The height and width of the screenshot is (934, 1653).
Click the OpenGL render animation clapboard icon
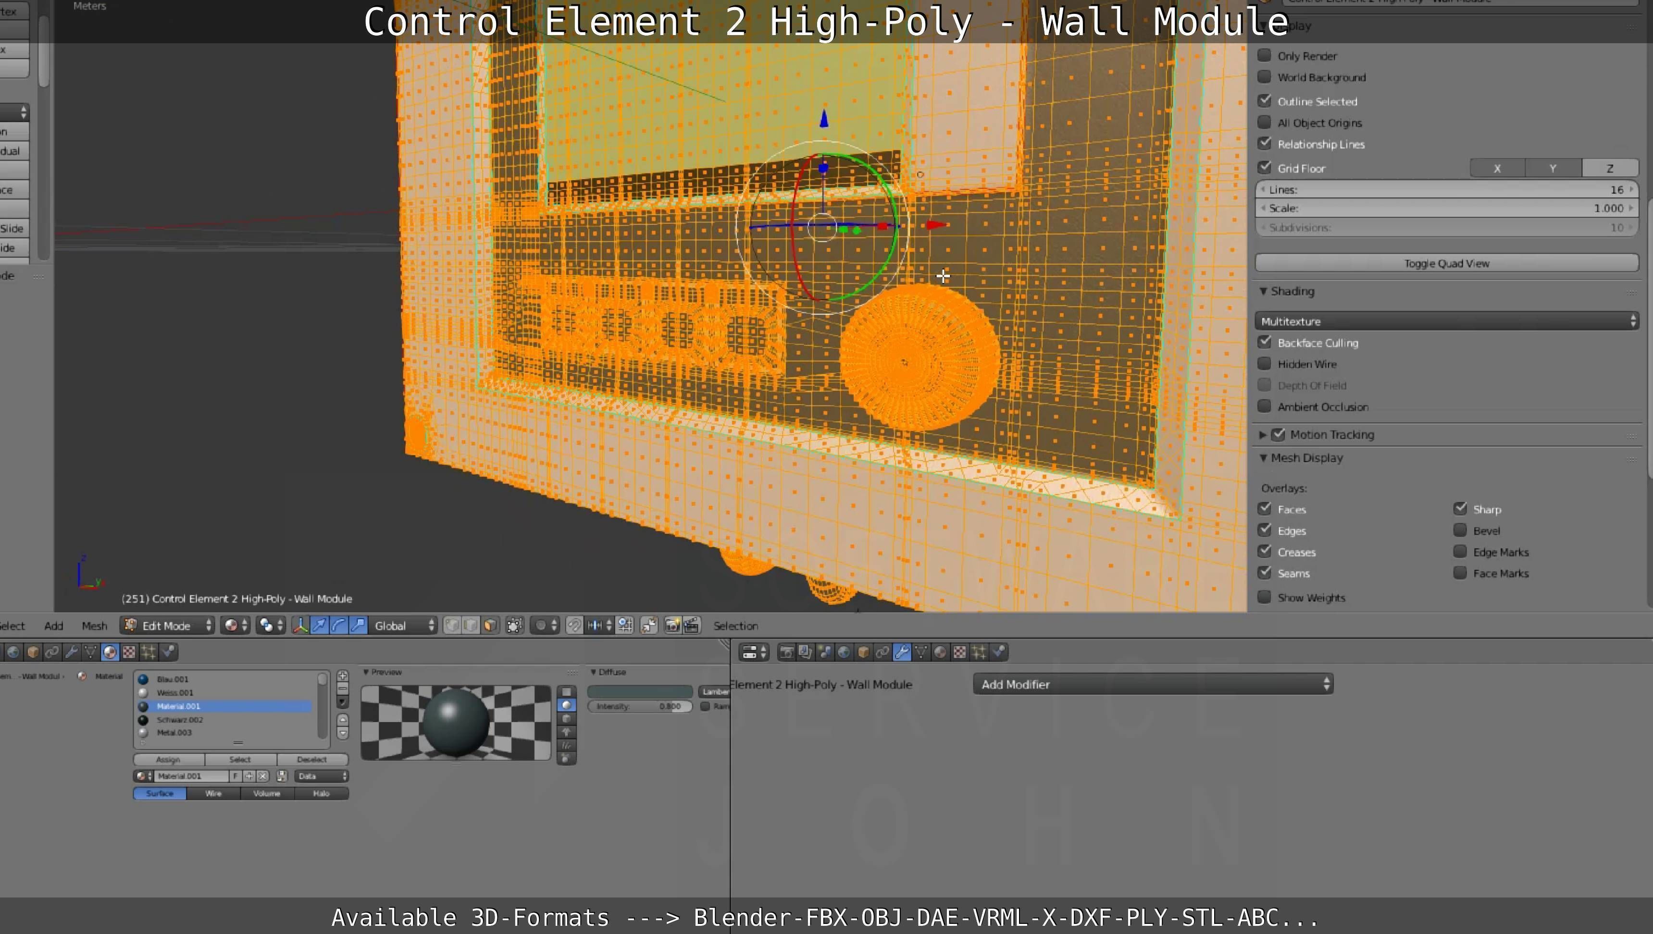[x=691, y=626]
